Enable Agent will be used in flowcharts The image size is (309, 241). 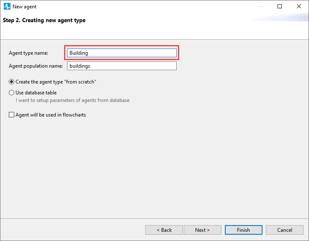(11, 114)
